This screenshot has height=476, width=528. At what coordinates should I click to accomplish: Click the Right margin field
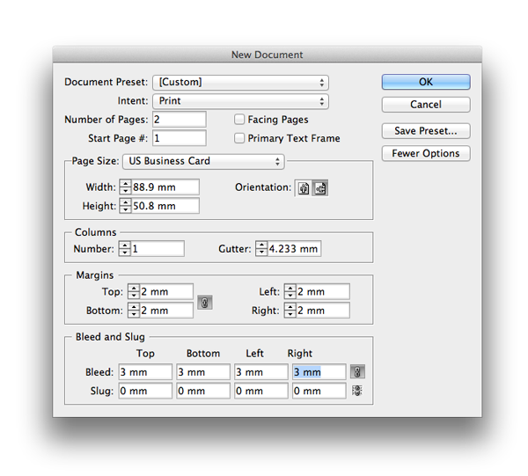point(323,311)
